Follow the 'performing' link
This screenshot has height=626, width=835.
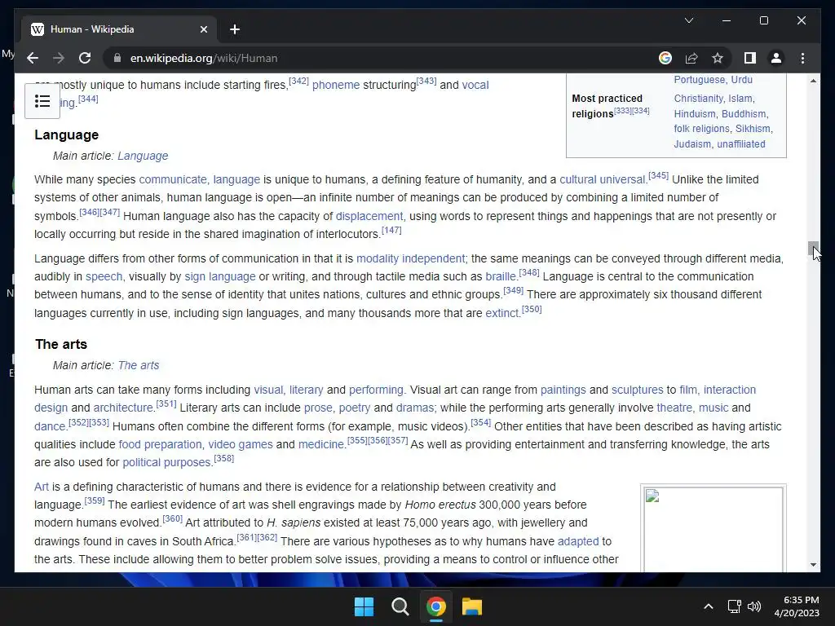(376, 390)
